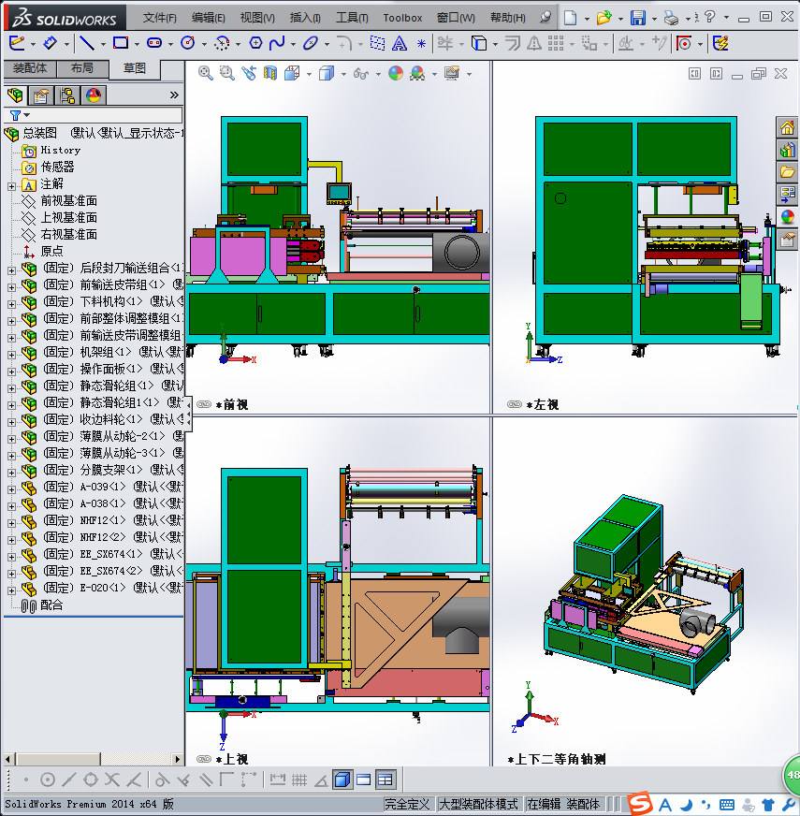Click Section View icon
The width and height of the screenshot is (800, 816).
click(270, 73)
